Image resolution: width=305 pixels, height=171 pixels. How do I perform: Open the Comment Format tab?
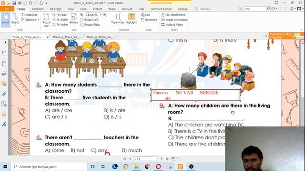[x=161, y=9]
